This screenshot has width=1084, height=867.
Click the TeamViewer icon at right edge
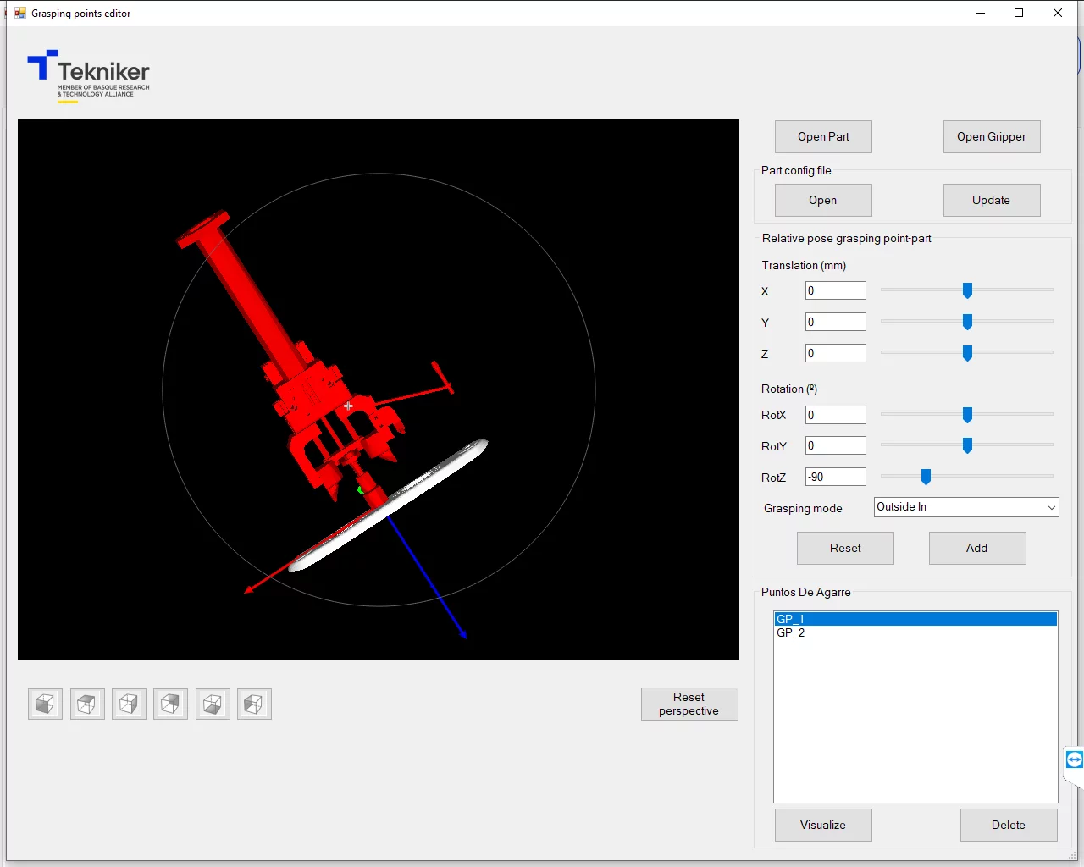pos(1074,759)
